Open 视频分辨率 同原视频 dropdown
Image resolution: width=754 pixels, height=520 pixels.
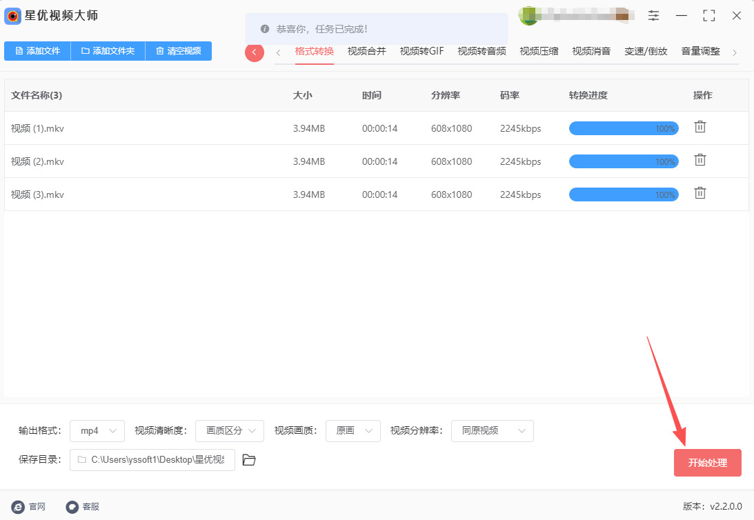point(493,431)
